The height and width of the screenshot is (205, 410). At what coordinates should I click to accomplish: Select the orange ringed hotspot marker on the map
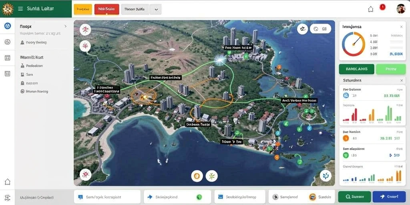[x=144, y=97]
